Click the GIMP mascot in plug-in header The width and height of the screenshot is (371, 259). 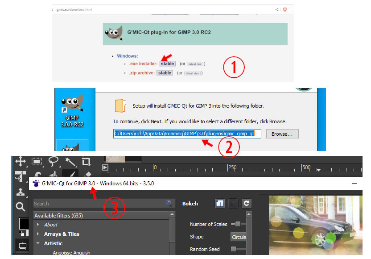pos(114,33)
